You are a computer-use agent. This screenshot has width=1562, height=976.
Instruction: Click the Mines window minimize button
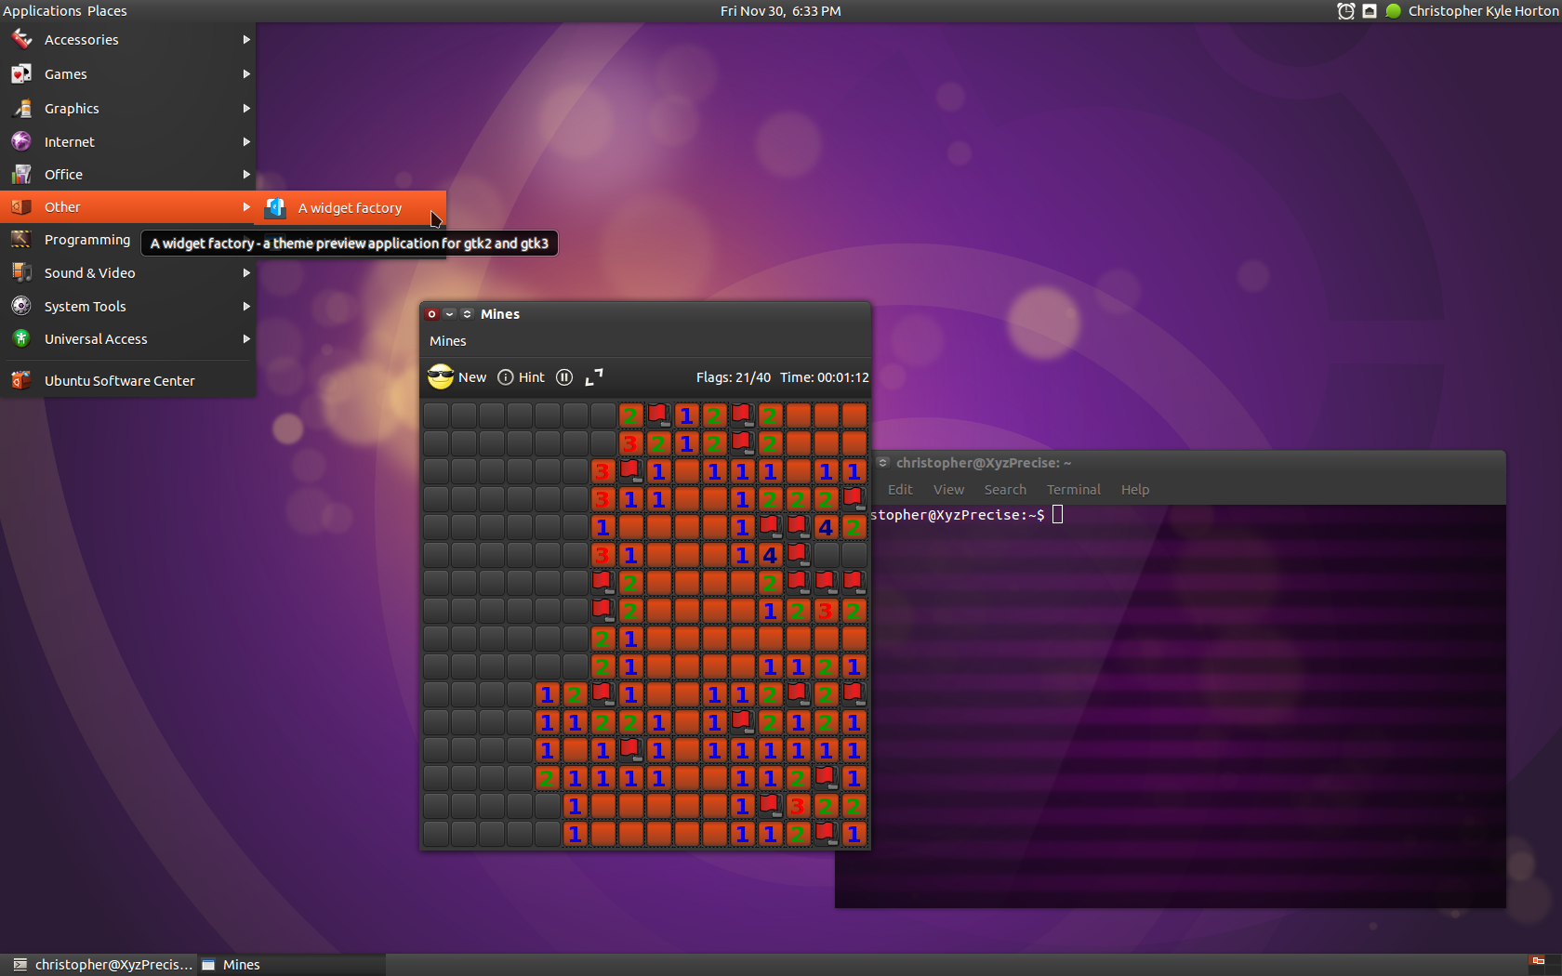pyautogui.click(x=450, y=314)
